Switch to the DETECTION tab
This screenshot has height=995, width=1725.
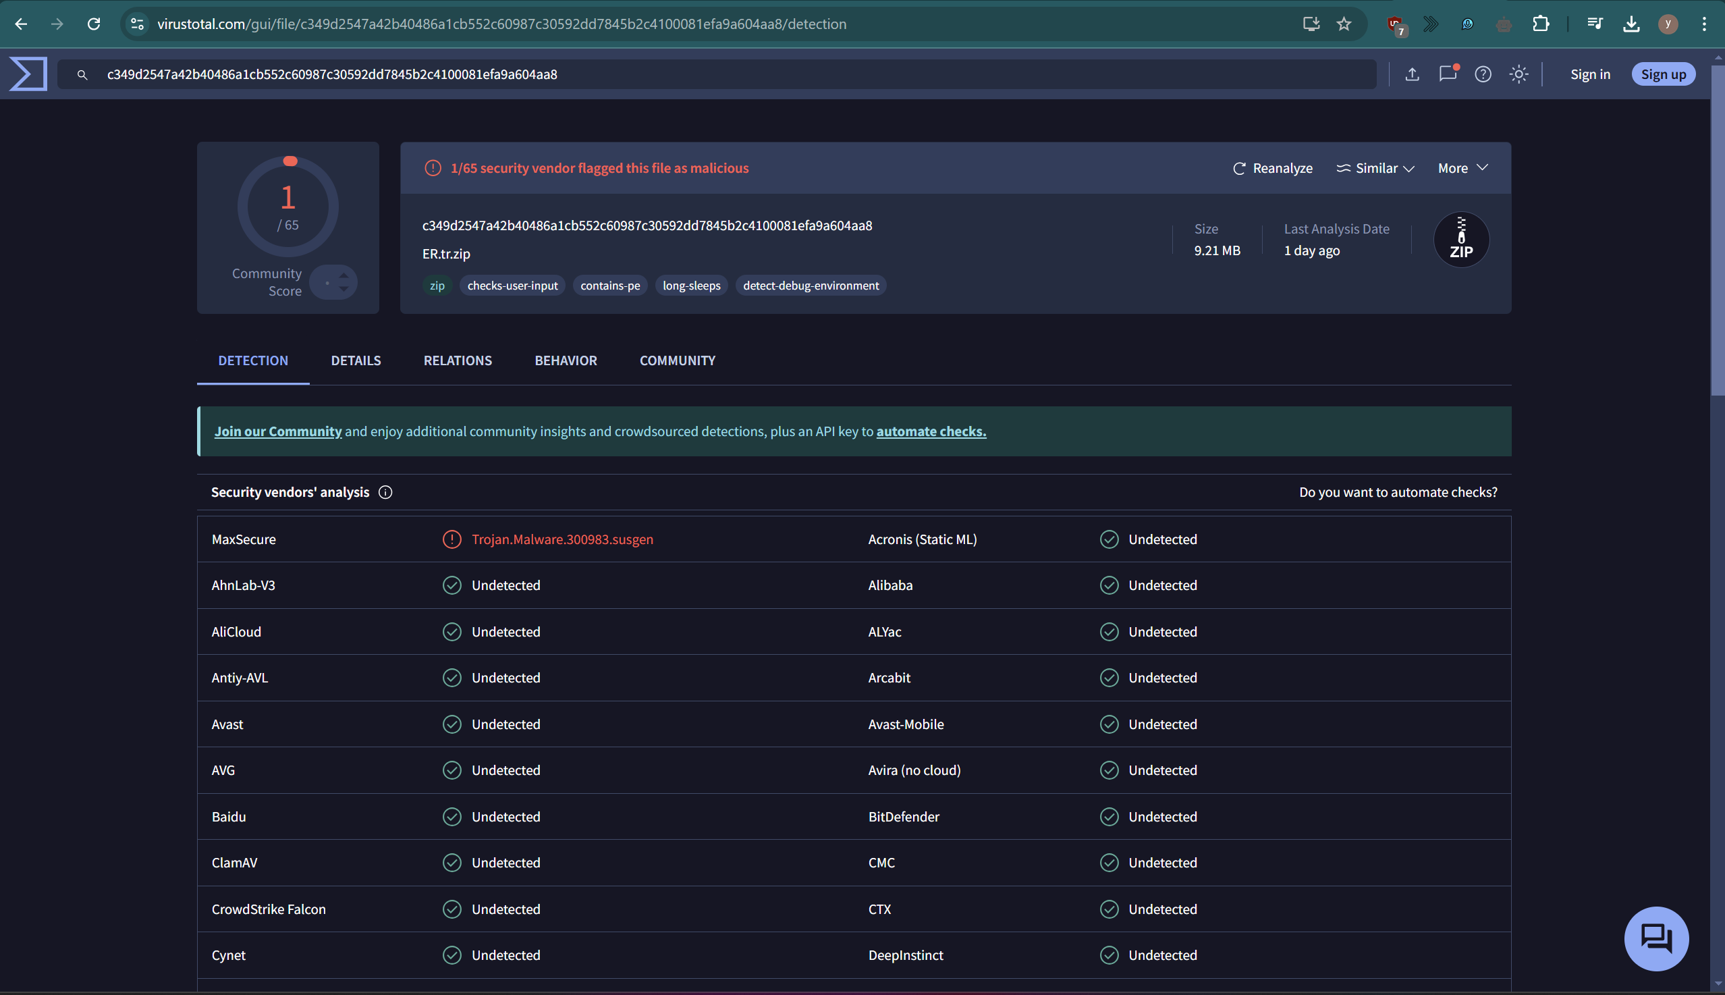253,360
